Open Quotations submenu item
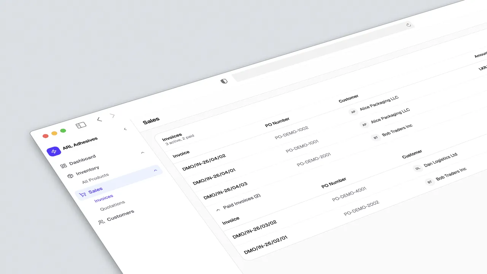487x274 pixels. coord(113,206)
